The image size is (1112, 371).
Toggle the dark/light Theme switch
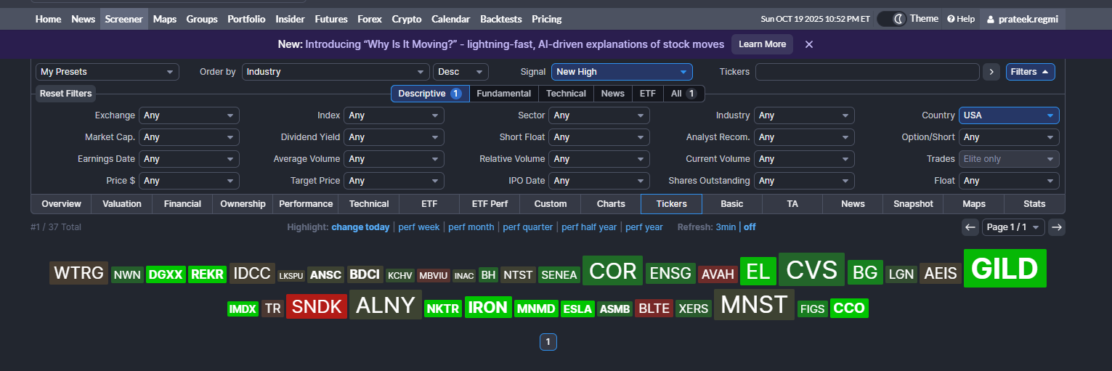pyautogui.click(x=892, y=19)
